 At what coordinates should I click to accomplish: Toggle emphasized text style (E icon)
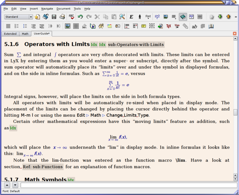click(131, 16)
